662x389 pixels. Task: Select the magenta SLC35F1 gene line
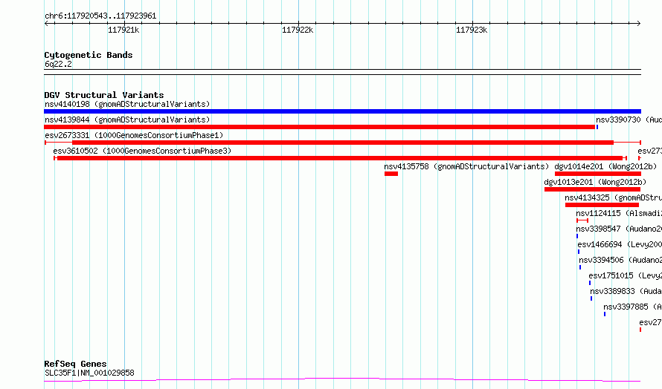[342, 380]
